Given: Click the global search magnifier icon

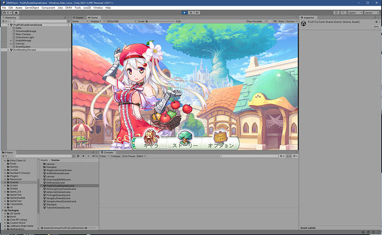Looking at the screenshot, I should [343, 13].
